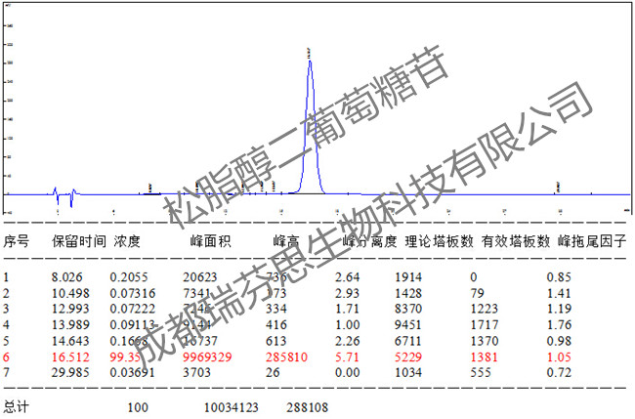Select red peak height 285810
The width and height of the screenshot is (635, 419).
pyautogui.click(x=286, y=357)
